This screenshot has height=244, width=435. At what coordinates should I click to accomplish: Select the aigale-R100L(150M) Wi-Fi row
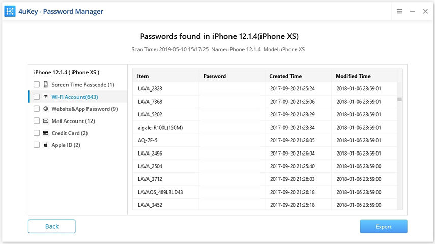tap(160, 128)
